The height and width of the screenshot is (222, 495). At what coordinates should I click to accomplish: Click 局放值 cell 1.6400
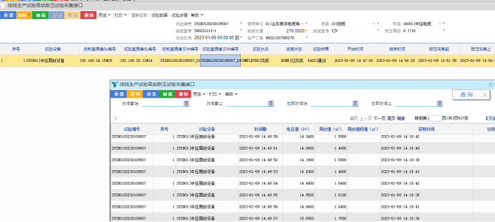click(331, 207)
